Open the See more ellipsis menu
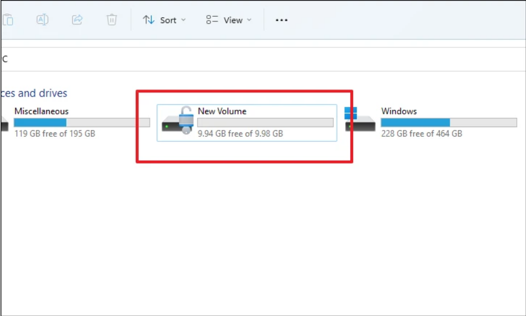 (x=281, y=20)
